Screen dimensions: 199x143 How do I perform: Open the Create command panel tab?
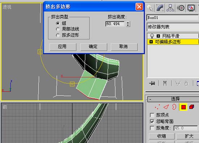pyautogui.click(x=150, y=8)
